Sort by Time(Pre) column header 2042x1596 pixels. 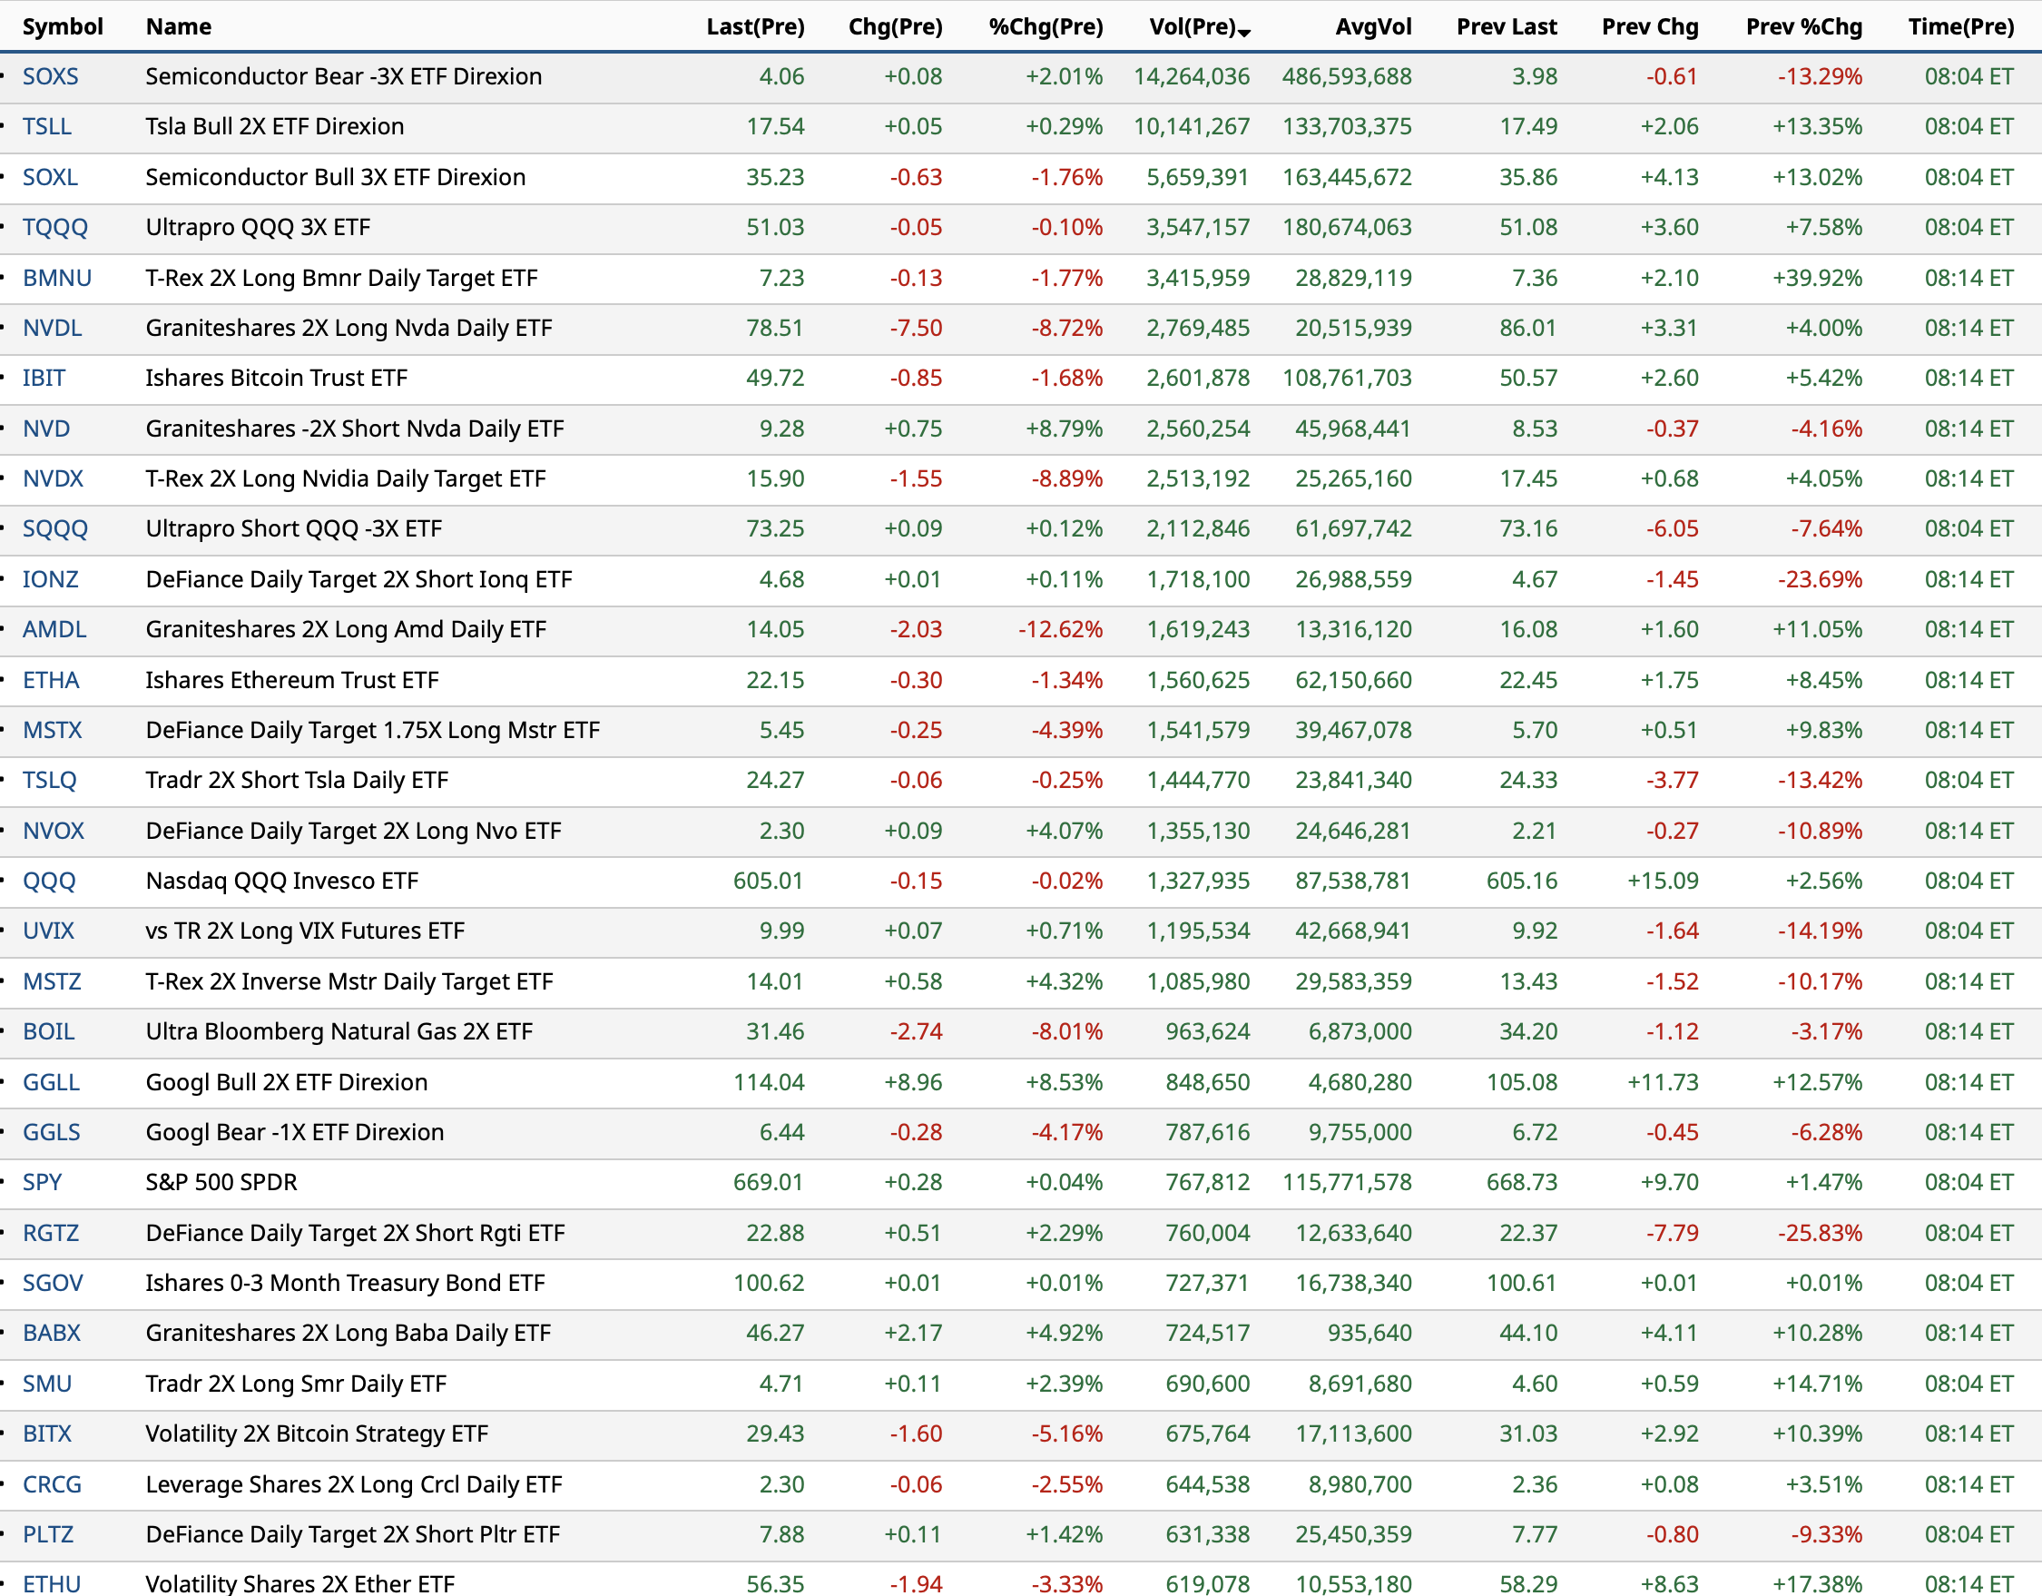point(1960,27)
